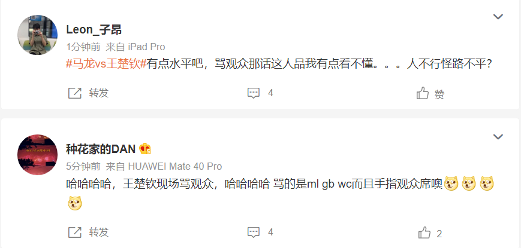Click 种花家的DAN's red avatar picture
The height and width of the screenshot is (248, 521).
pos(37,154)
